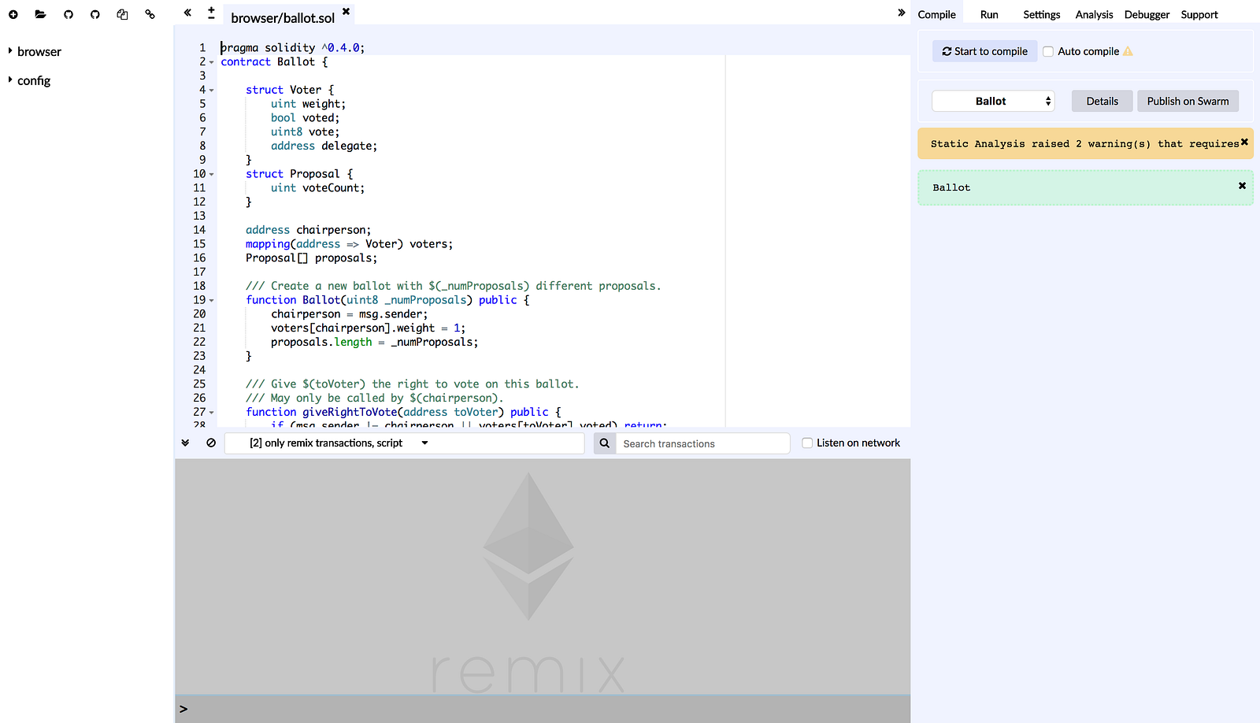Click the GitHub icon beside the copy-files icon
The height and width of the screenshot is (723, 1260).
(95, 14)
